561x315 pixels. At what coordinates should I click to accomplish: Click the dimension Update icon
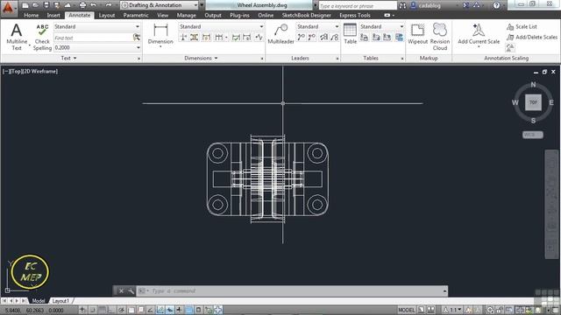point(247,37)
